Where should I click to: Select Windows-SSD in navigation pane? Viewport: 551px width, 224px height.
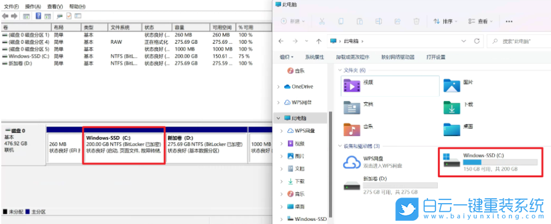(307, 218)
